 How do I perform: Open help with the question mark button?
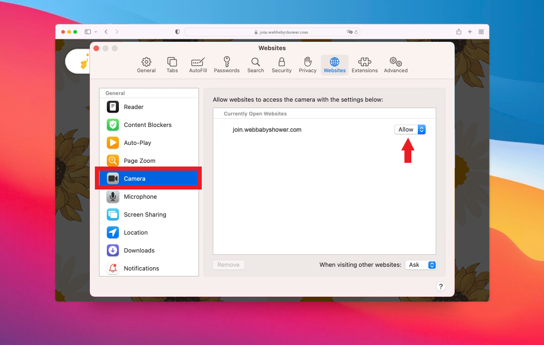point(441,287)
